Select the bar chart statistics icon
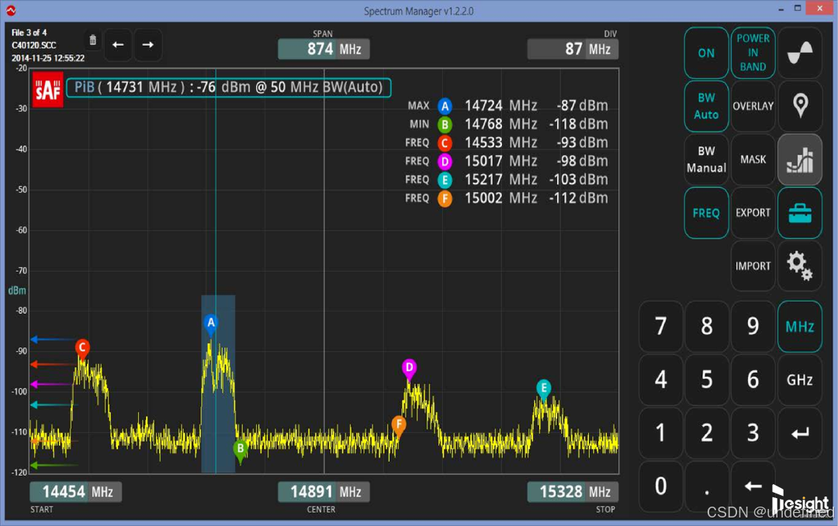The image size is (838, 526). click(x=799, y=160)
